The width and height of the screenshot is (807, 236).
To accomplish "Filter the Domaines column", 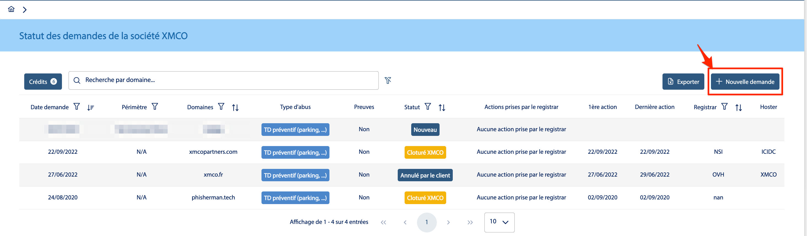I will [221, 107].
